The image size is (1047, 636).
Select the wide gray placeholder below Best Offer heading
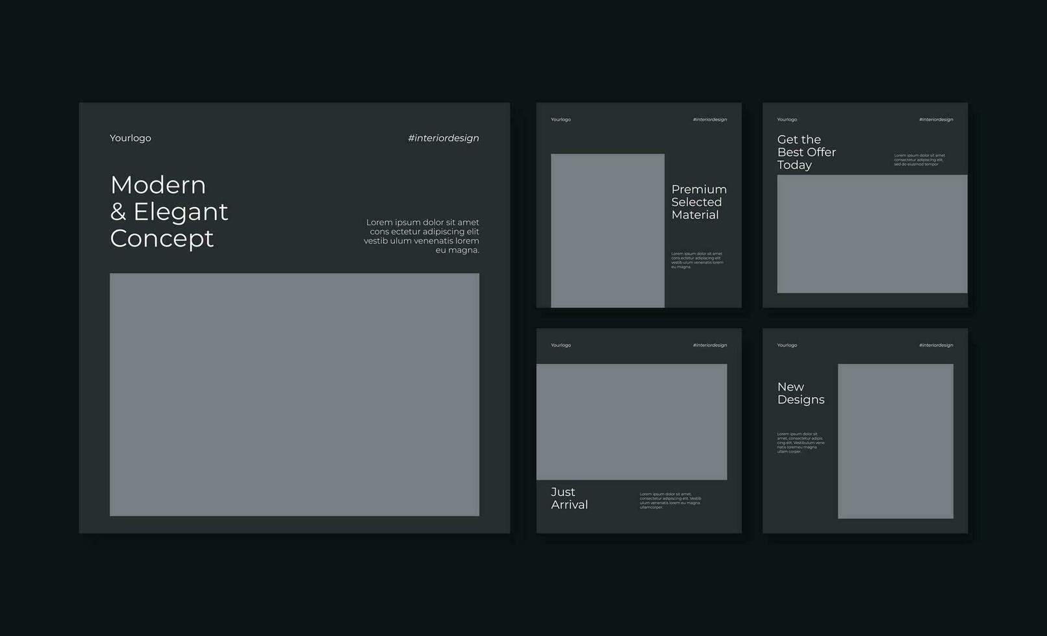[x=872, y=234]
